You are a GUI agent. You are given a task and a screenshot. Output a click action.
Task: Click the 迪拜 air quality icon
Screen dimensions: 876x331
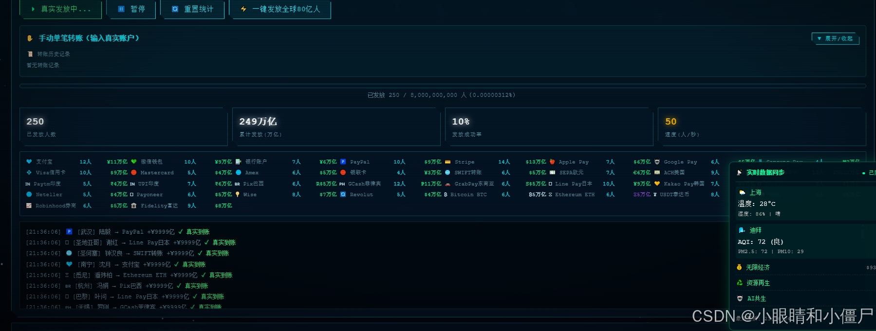(742, 230)
